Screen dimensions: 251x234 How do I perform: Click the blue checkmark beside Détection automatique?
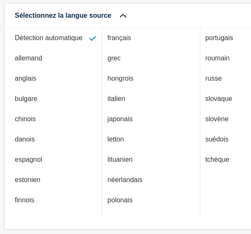[x=93, y=38]
